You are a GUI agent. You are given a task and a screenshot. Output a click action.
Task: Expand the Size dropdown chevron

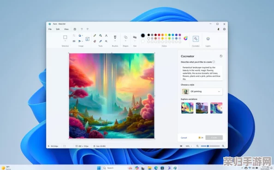click(x=135, y=41)
